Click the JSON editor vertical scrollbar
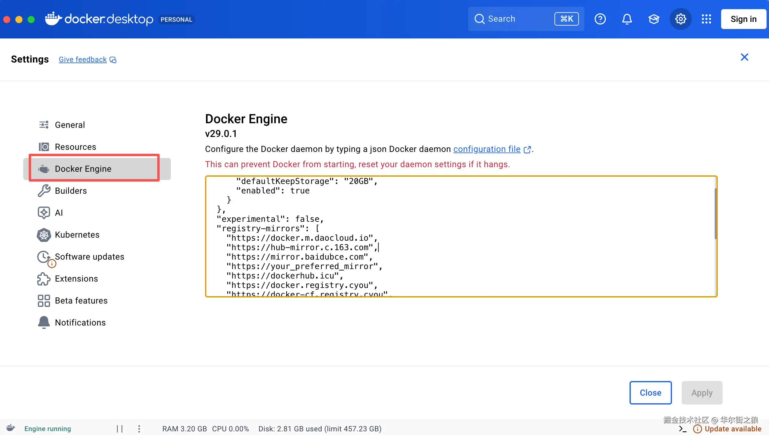Screen dimensions: 769x435 (x=715, y=214)
